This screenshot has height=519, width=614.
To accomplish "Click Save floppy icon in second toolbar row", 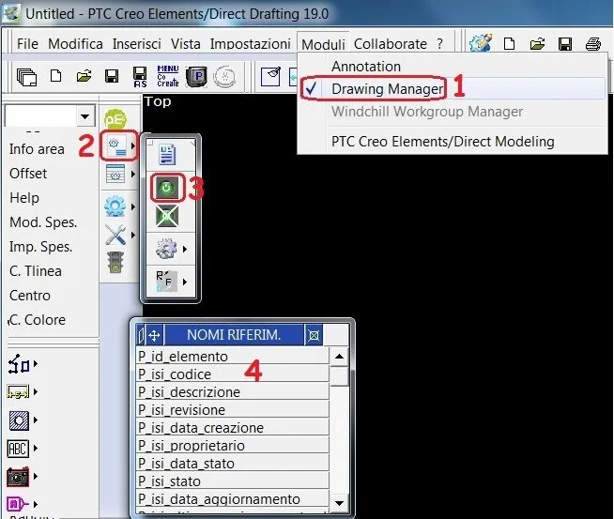I will 112,76.
